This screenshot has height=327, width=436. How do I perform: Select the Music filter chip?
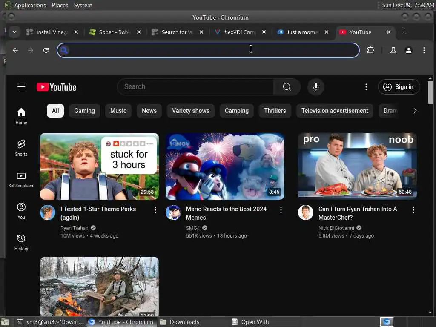point(118,111)
